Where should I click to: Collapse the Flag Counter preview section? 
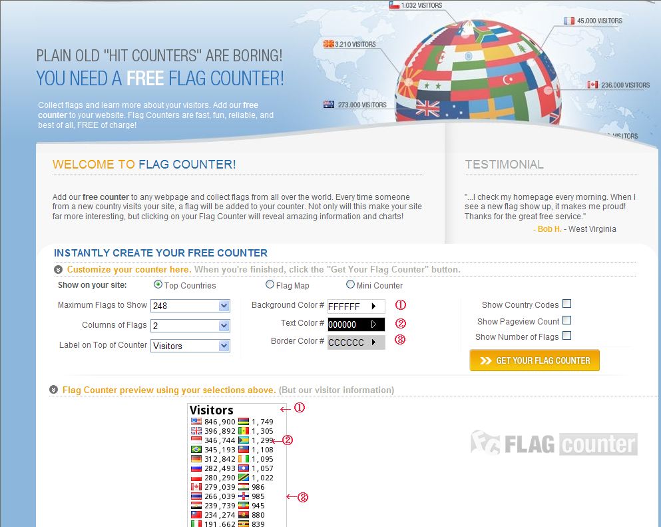coord(53,390)
